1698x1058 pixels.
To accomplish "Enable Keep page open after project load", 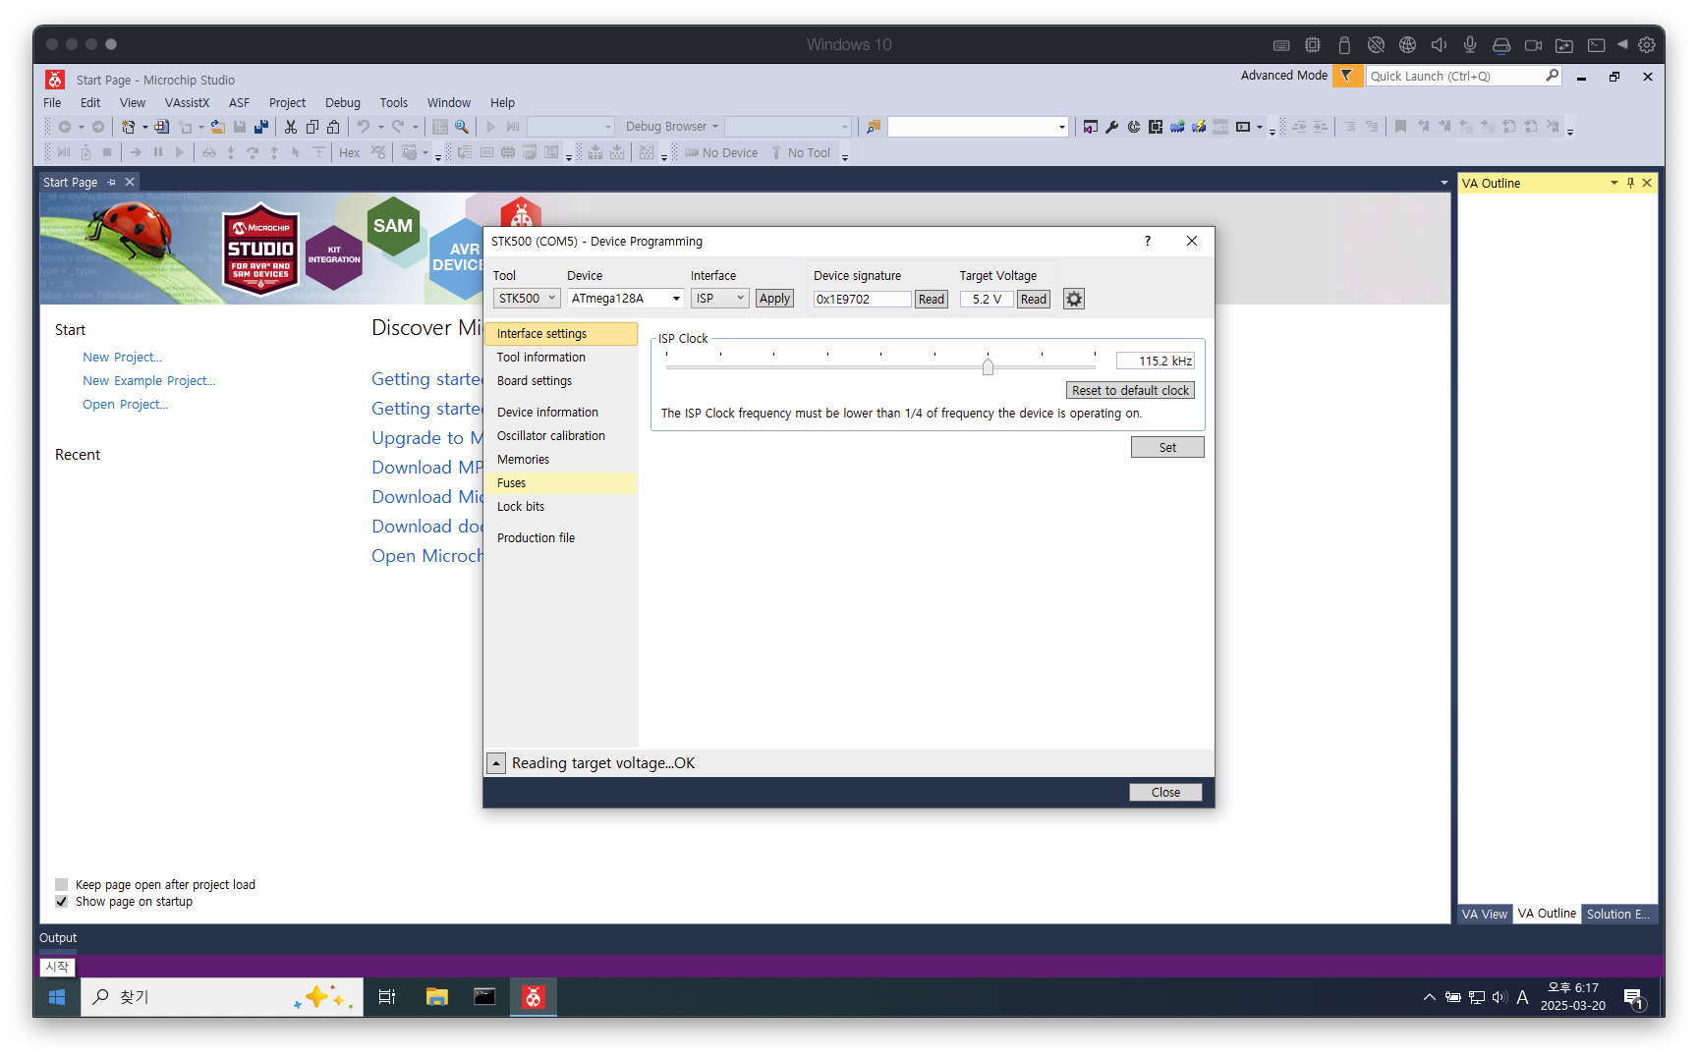I will coord(62,884).
